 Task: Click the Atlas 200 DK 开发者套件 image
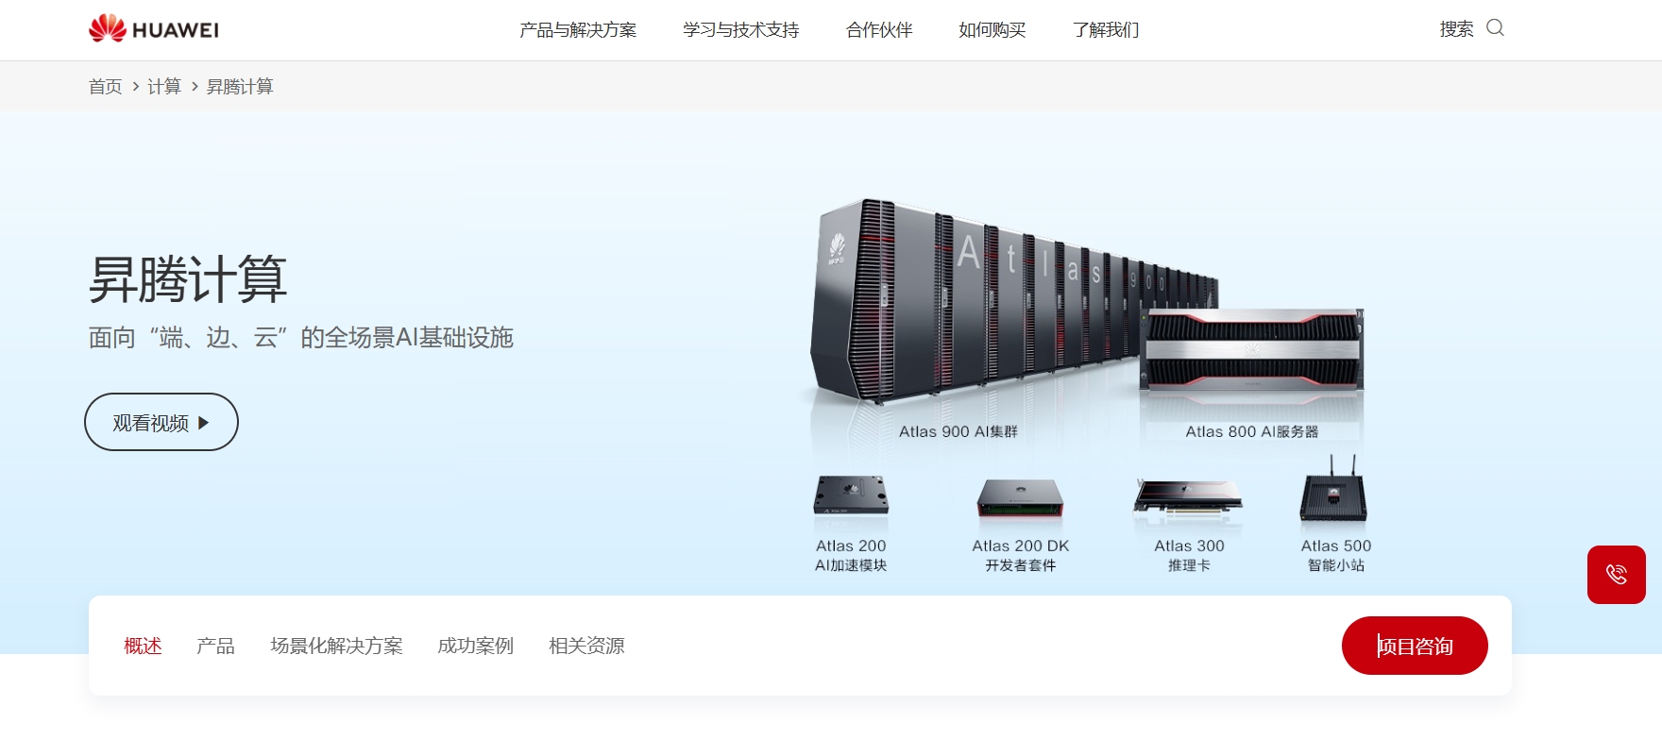pyautogui.click(x=1020, y=497)
